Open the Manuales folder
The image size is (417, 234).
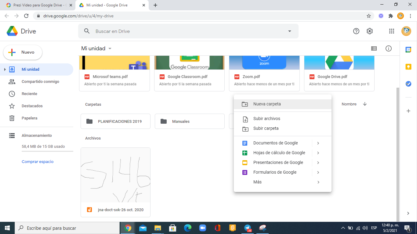(x=190, y=121)
